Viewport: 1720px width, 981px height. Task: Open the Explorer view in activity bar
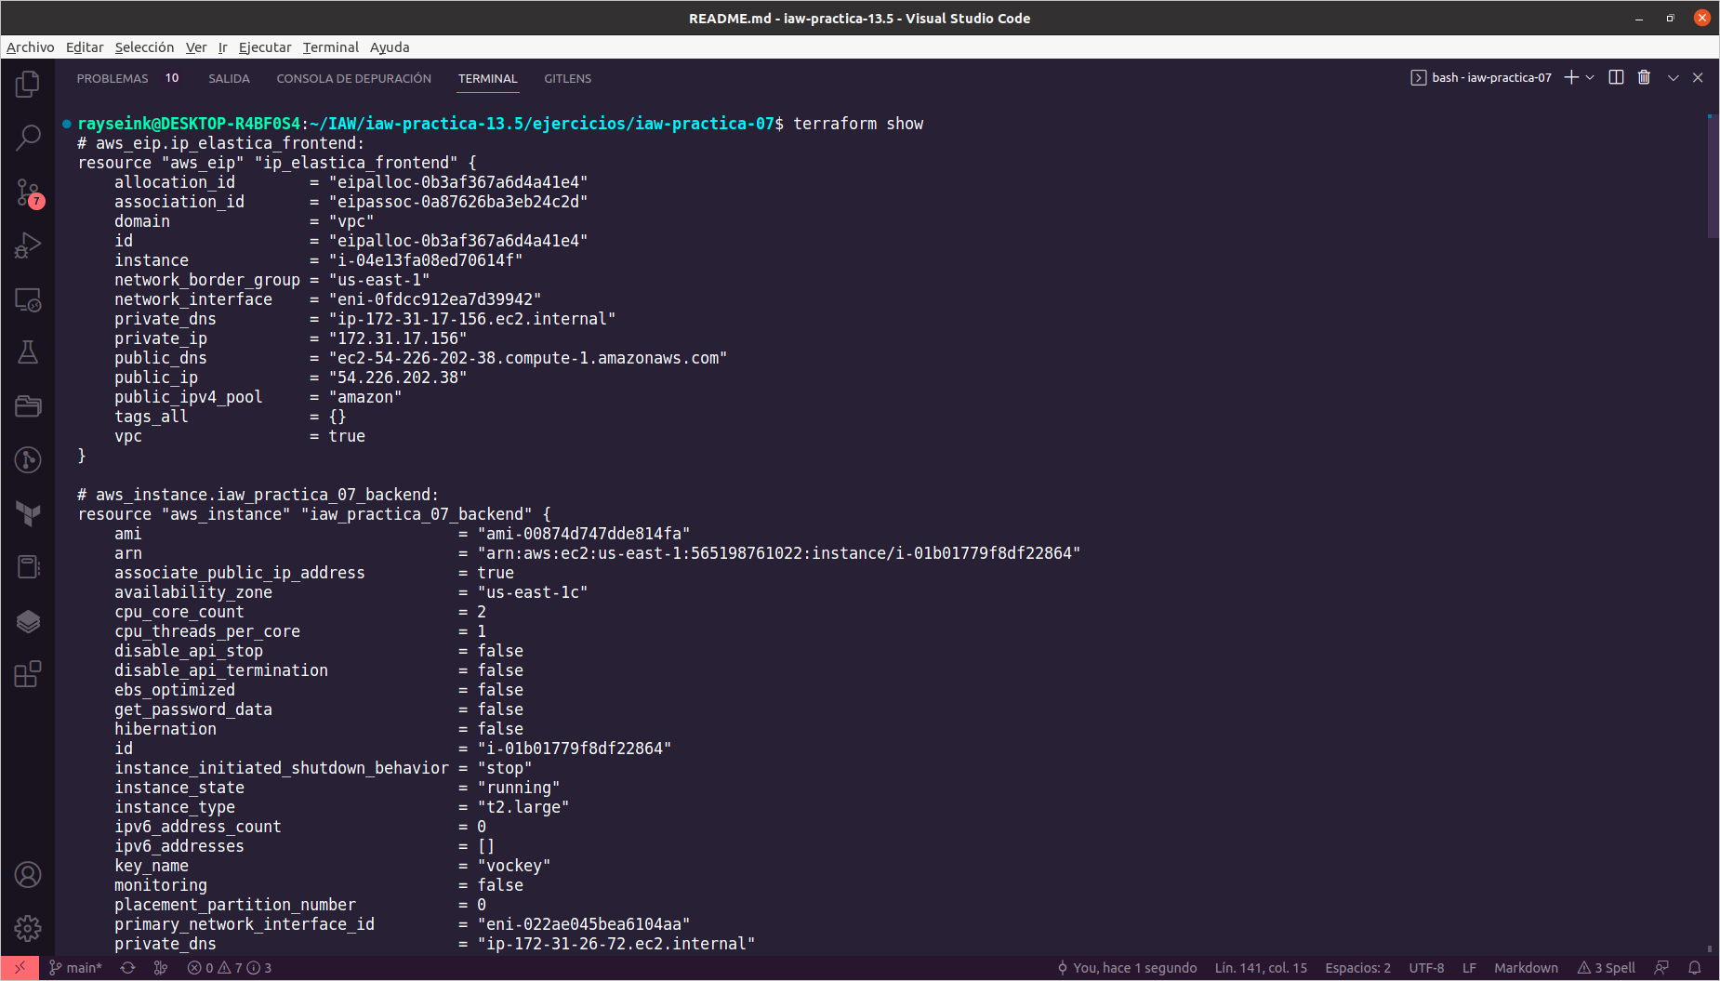point(28,85)
